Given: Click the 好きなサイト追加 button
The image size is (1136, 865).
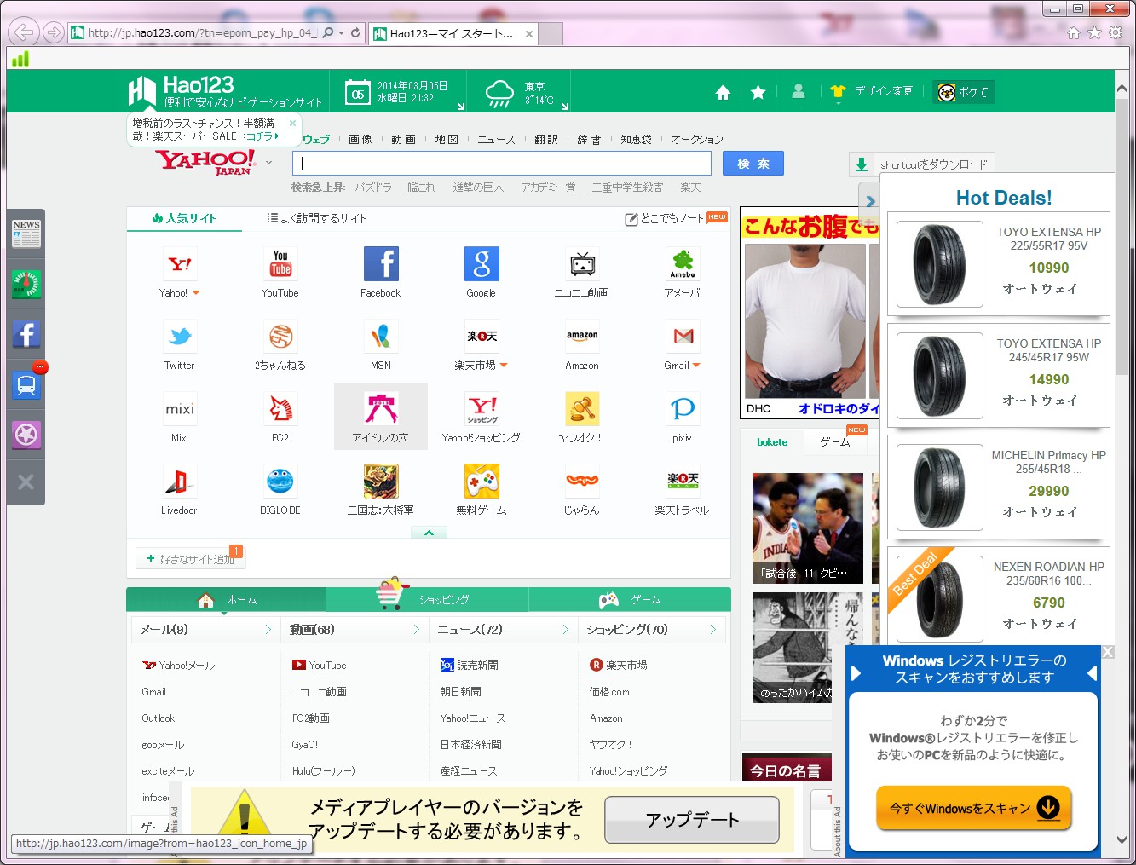Looking at the screenshot, I should pos(191,559).
